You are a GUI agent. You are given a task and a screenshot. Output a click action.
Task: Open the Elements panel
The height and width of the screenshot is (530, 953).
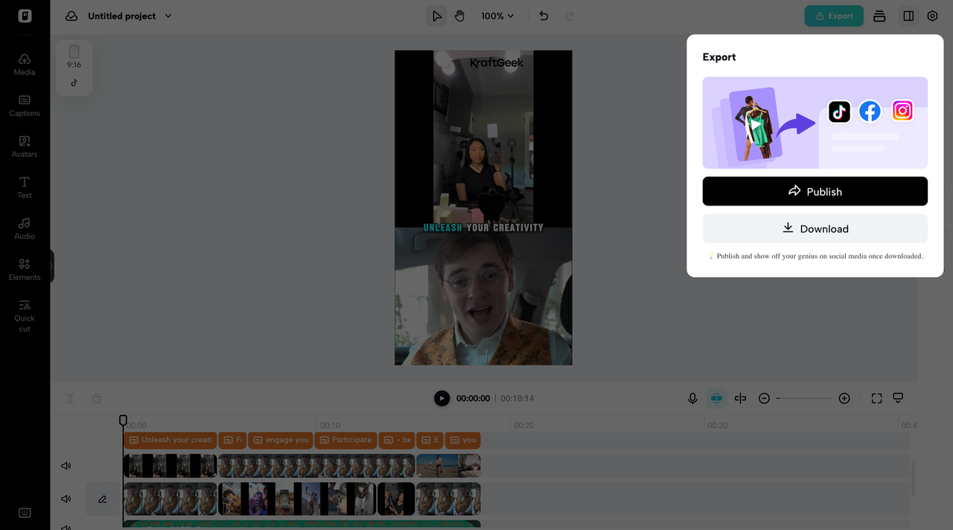pos(25,270)
